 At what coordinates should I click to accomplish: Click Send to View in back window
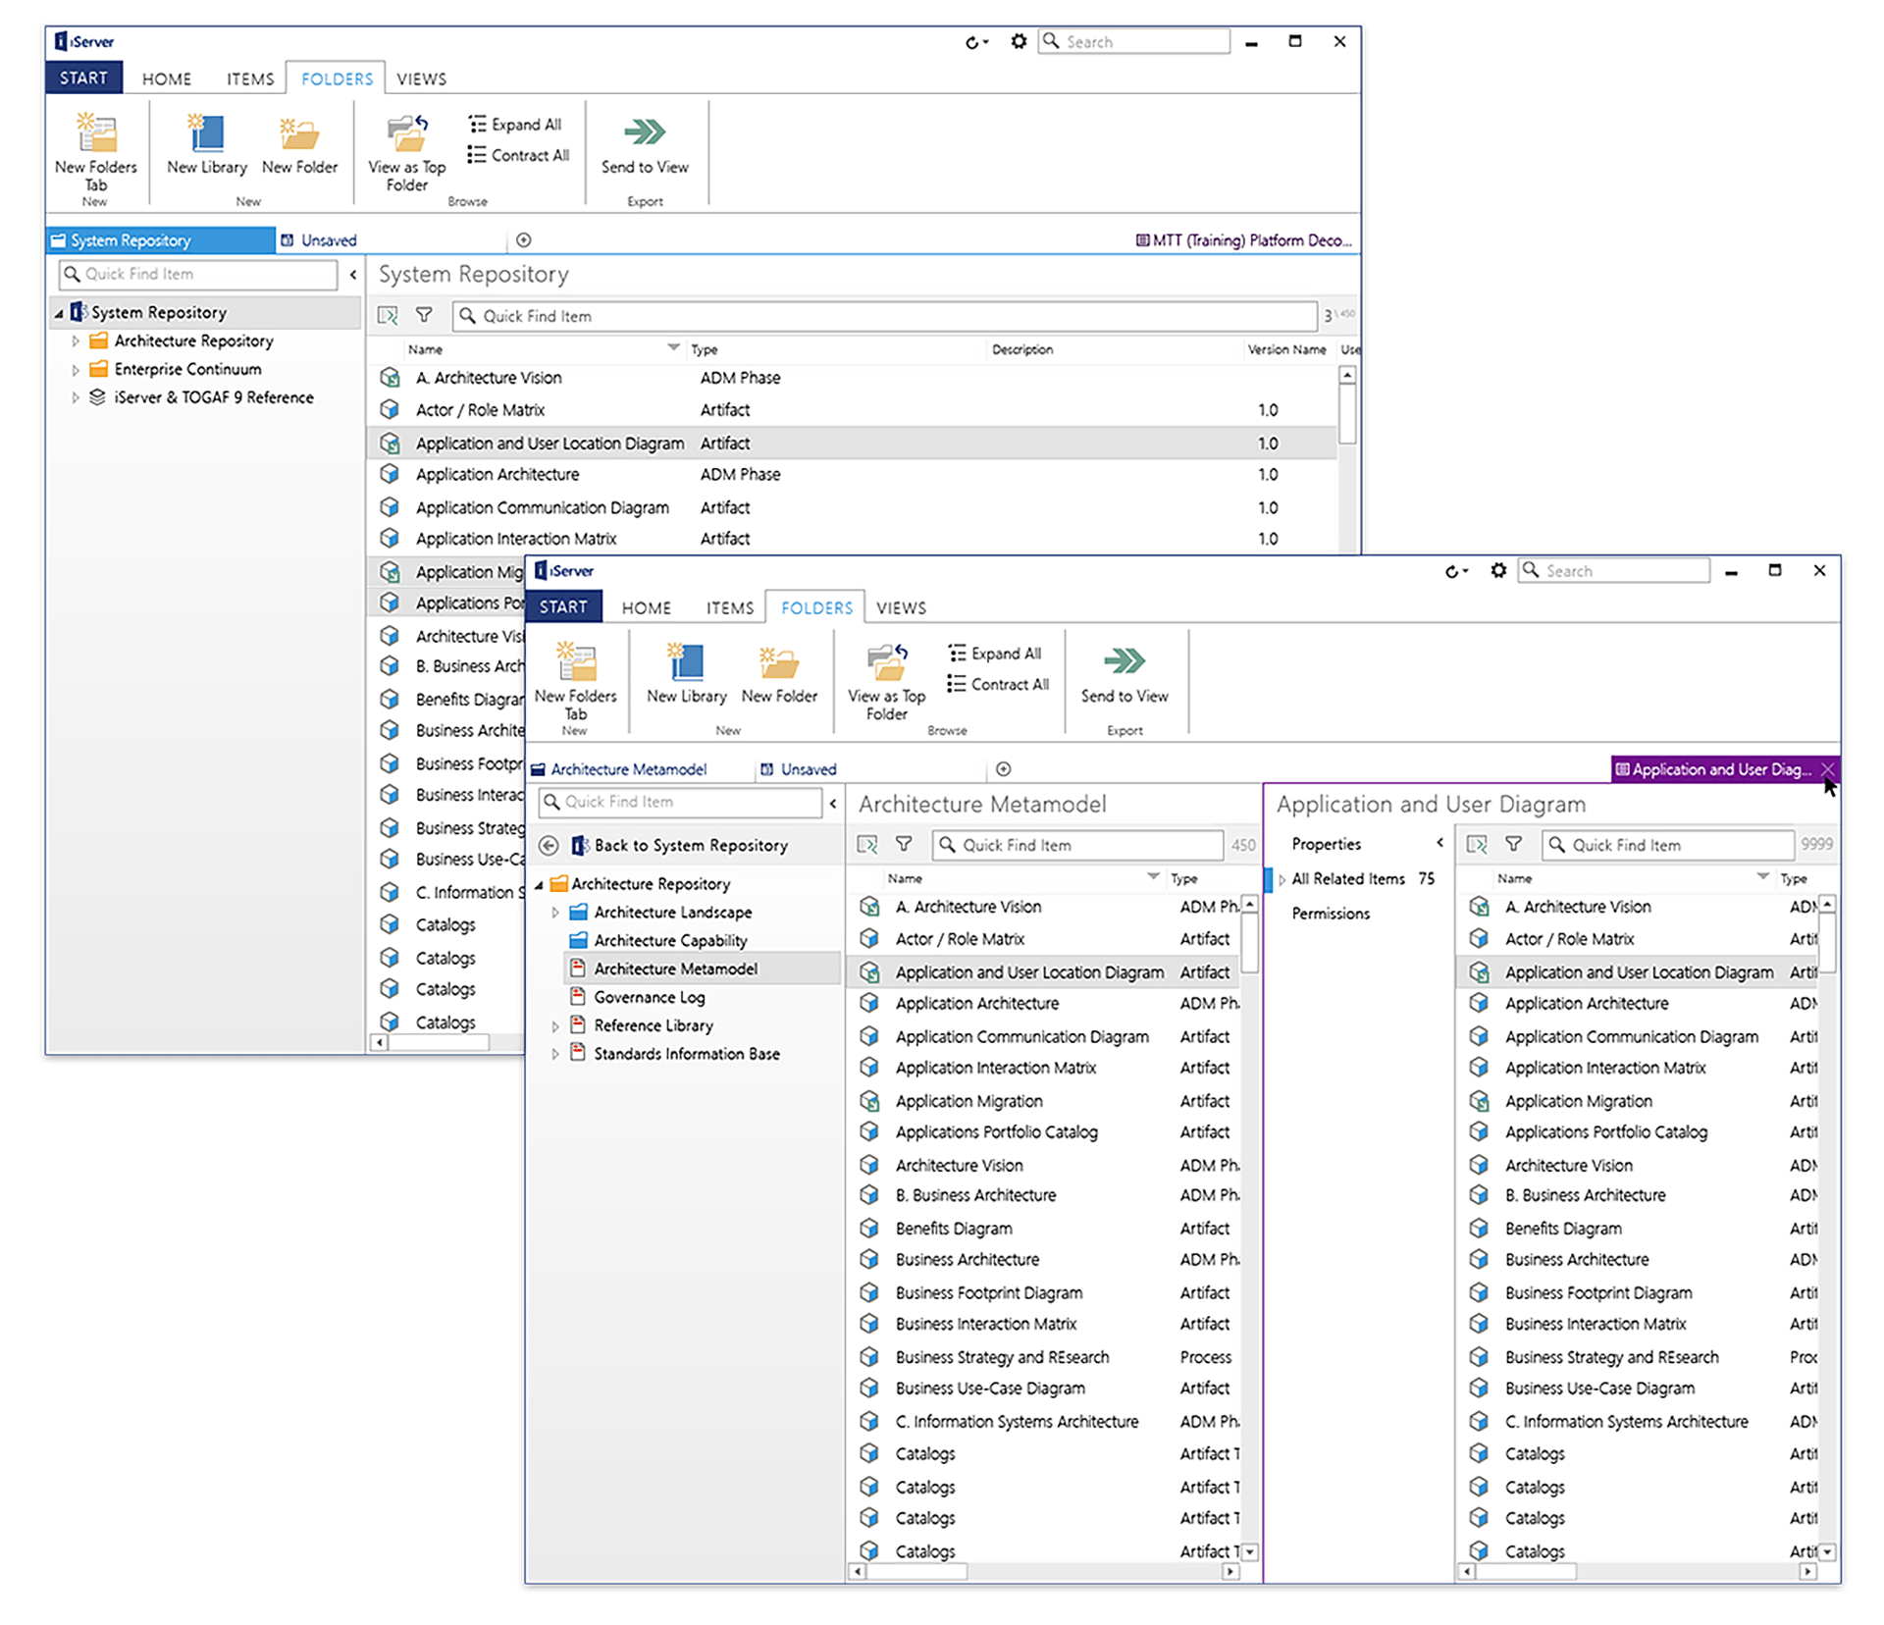coord(645,145)
